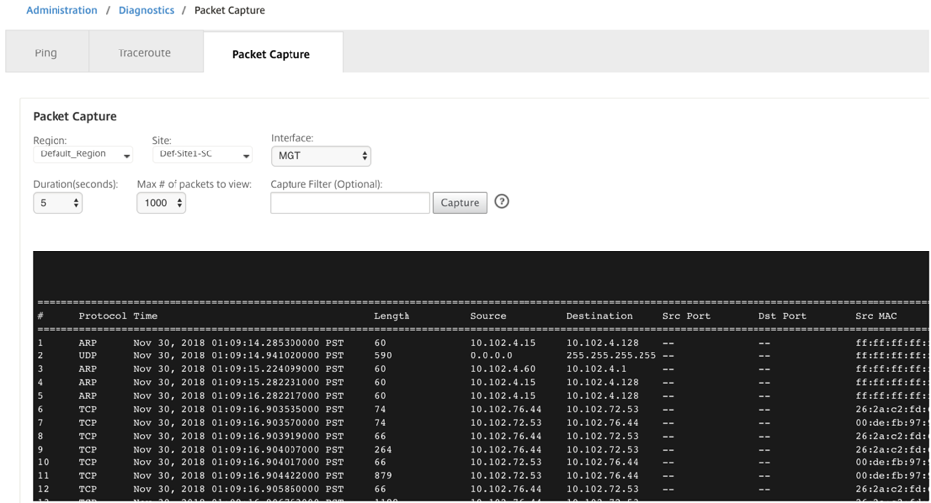Click destination 255.255.255.255

612,355
